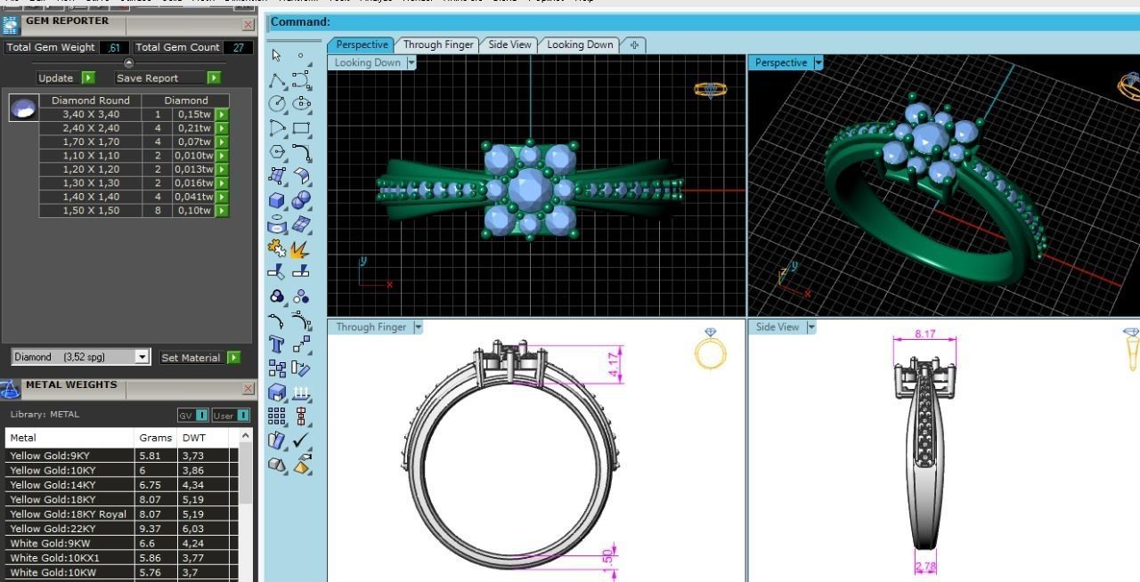Click the rectangular Array grid icon
This screenshot has height=582, width=1140.
coord(277,416)
